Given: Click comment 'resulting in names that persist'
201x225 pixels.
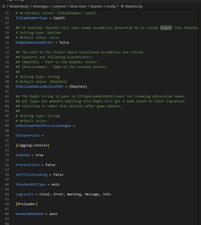Looking at the screenshot, I should 69,106.
